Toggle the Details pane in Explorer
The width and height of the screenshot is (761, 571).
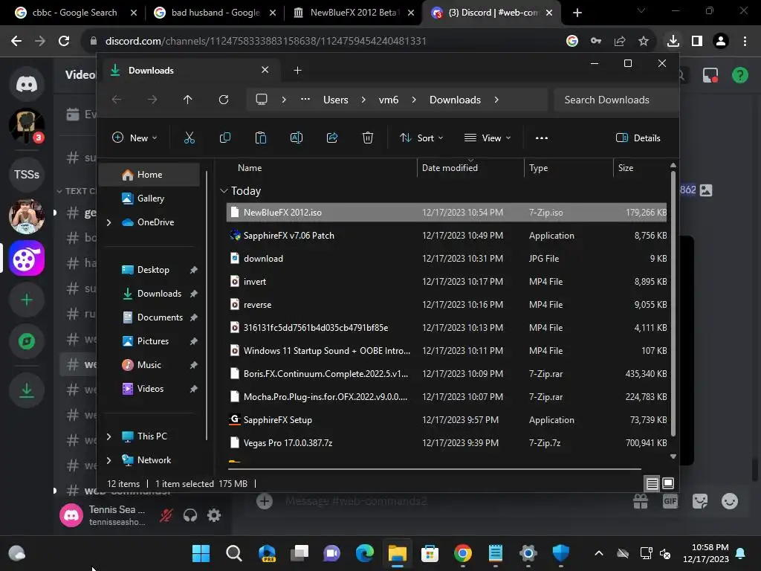[638, 138]
